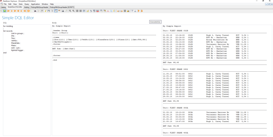Save using the blue floppy disk icon

click(49, 11)
